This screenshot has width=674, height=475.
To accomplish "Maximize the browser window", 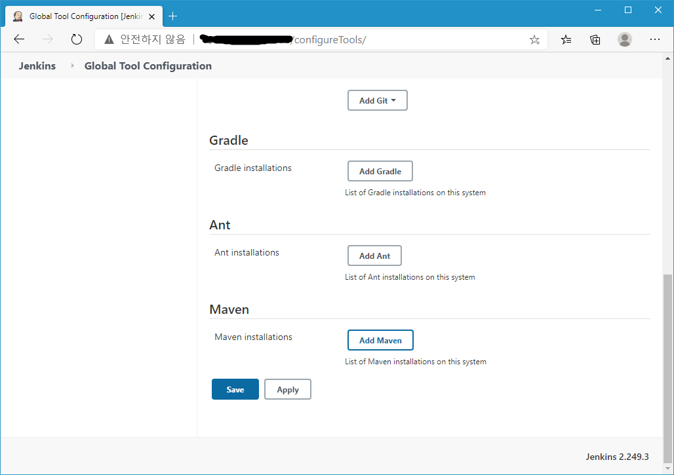I will (x=628, y=10).
